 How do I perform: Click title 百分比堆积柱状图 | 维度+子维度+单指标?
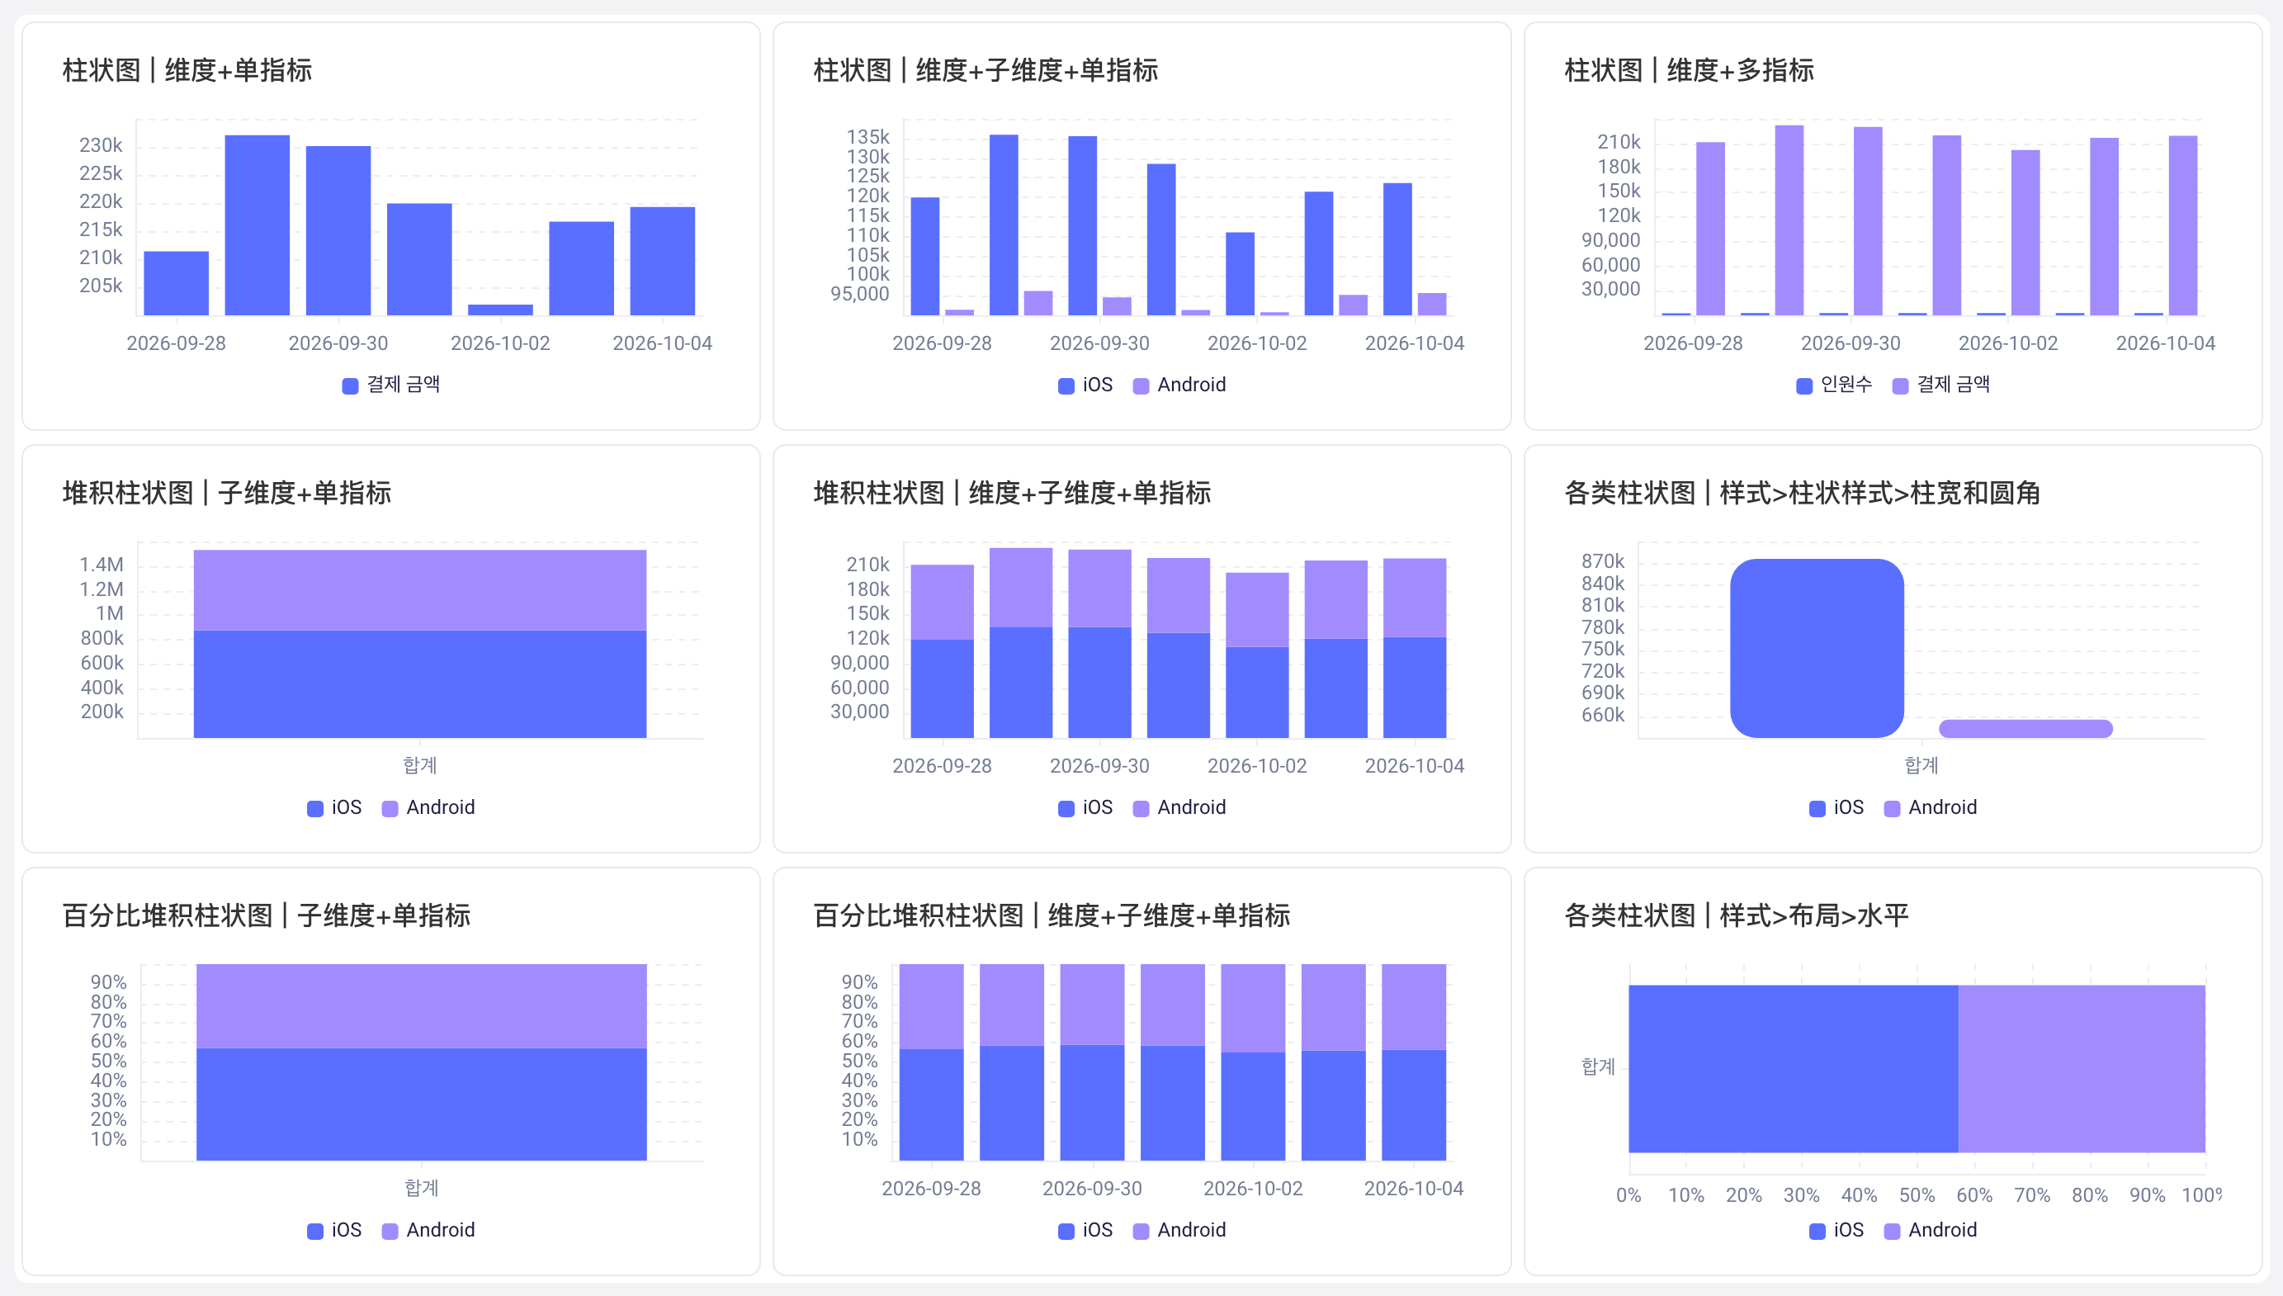point(1052,916)
